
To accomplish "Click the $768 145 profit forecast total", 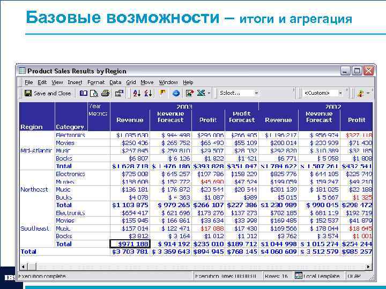I will (x=242, y=252).
